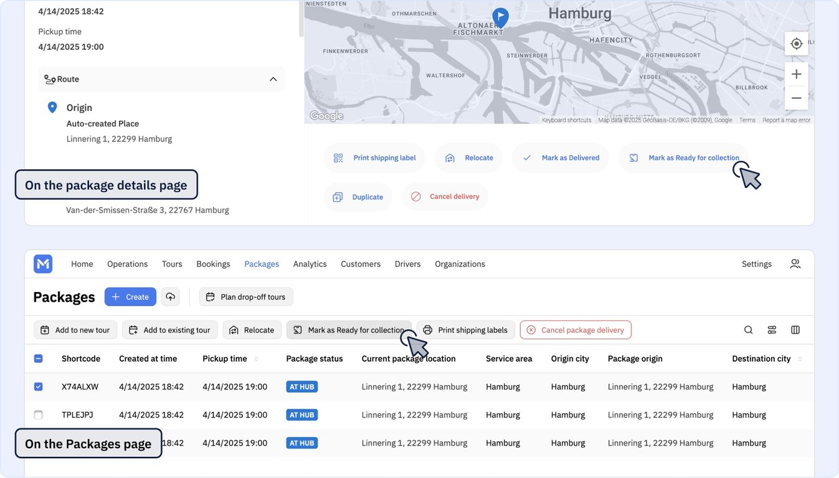Image resolution: width=839 pixels, height=478 pixels.
Task: Open the Home menu item
Action: tap(82, 264)
